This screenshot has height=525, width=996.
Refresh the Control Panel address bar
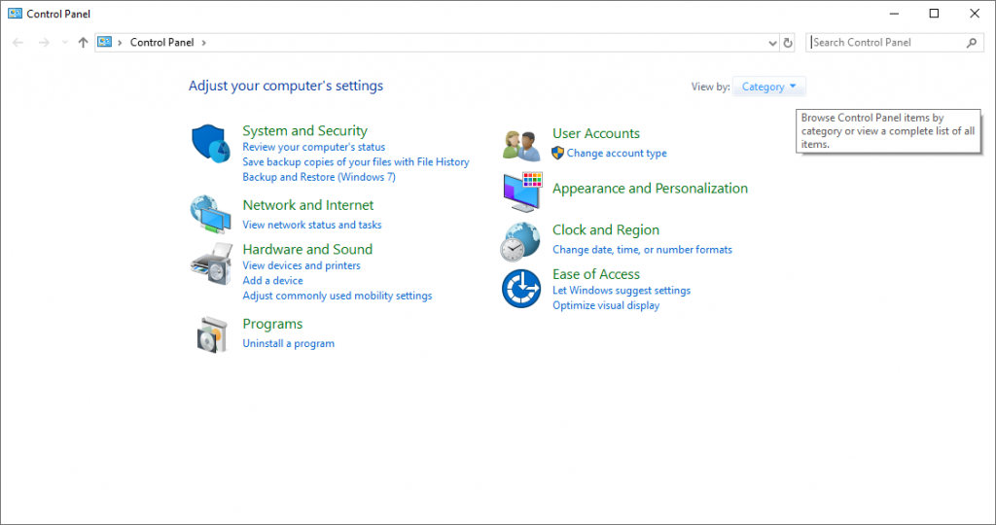[788, 43]
